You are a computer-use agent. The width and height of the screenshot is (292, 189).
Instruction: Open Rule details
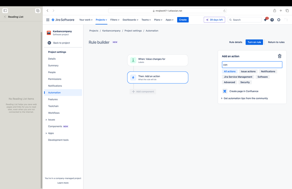tap(236, 42)
